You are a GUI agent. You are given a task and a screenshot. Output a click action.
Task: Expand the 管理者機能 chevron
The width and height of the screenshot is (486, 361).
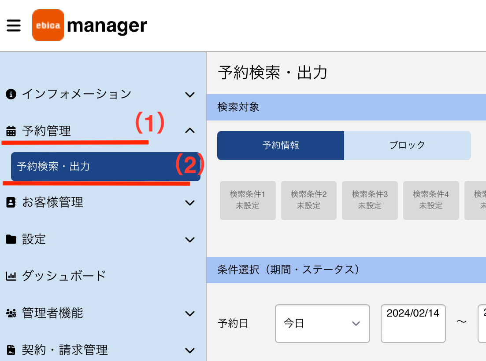[x=190, y=314]
